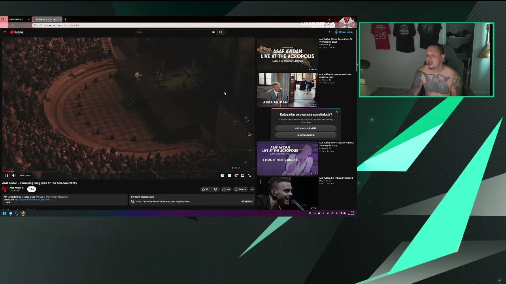Choose turn watch history on in popup
Viewport: 506px width, 284px height.
(x=306, y=135)
